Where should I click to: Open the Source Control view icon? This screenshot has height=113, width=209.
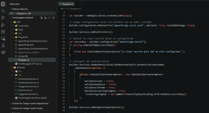3,18
